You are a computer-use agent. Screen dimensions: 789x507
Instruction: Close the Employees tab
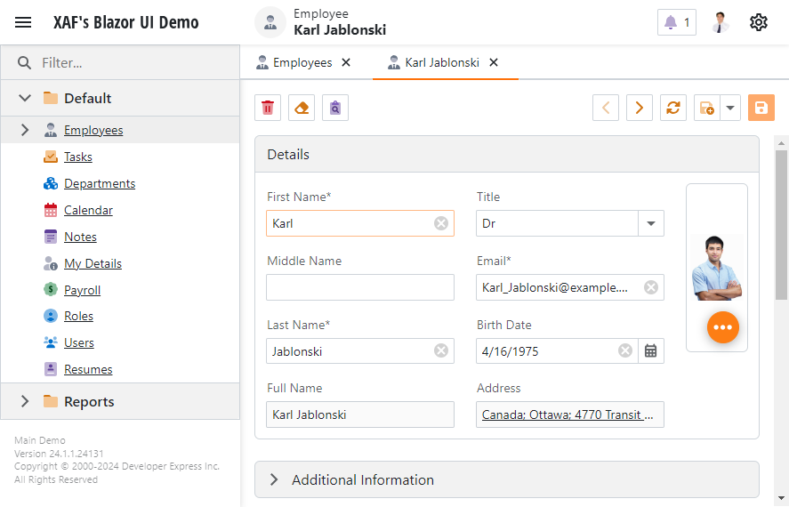click(346, 62)
